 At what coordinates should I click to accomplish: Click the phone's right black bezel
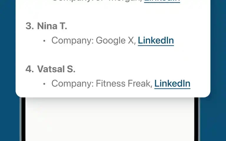pos(196,120)
